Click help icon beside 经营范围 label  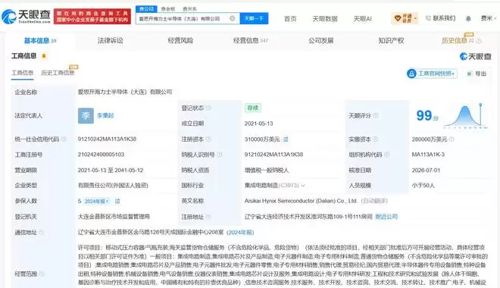[x=41, y=274]
